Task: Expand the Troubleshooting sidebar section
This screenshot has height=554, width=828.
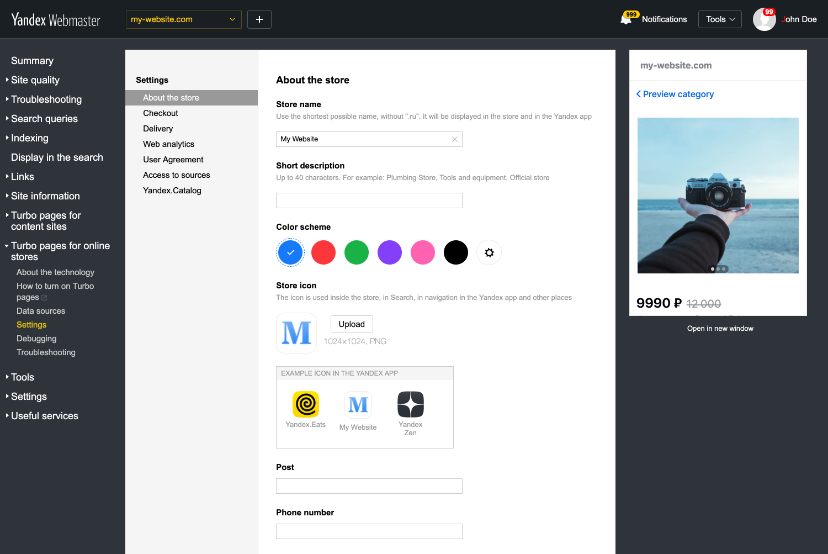Action: tap(46, 99)
